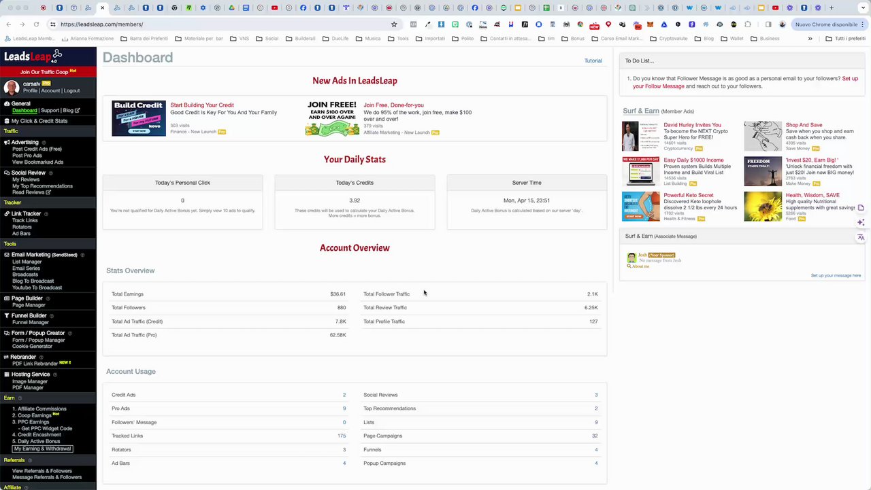Click the Social Review chat bubbles icon
The width and height of the screenshot is (871, 490).
[7, 173]
